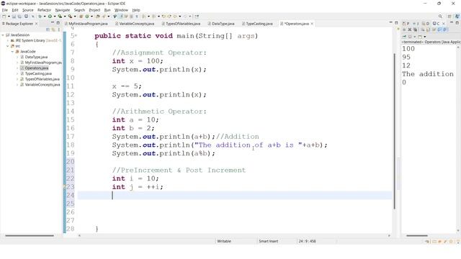
Task: Click the Toggle Mark Occurrences toolbar icon
Action: 122,17
